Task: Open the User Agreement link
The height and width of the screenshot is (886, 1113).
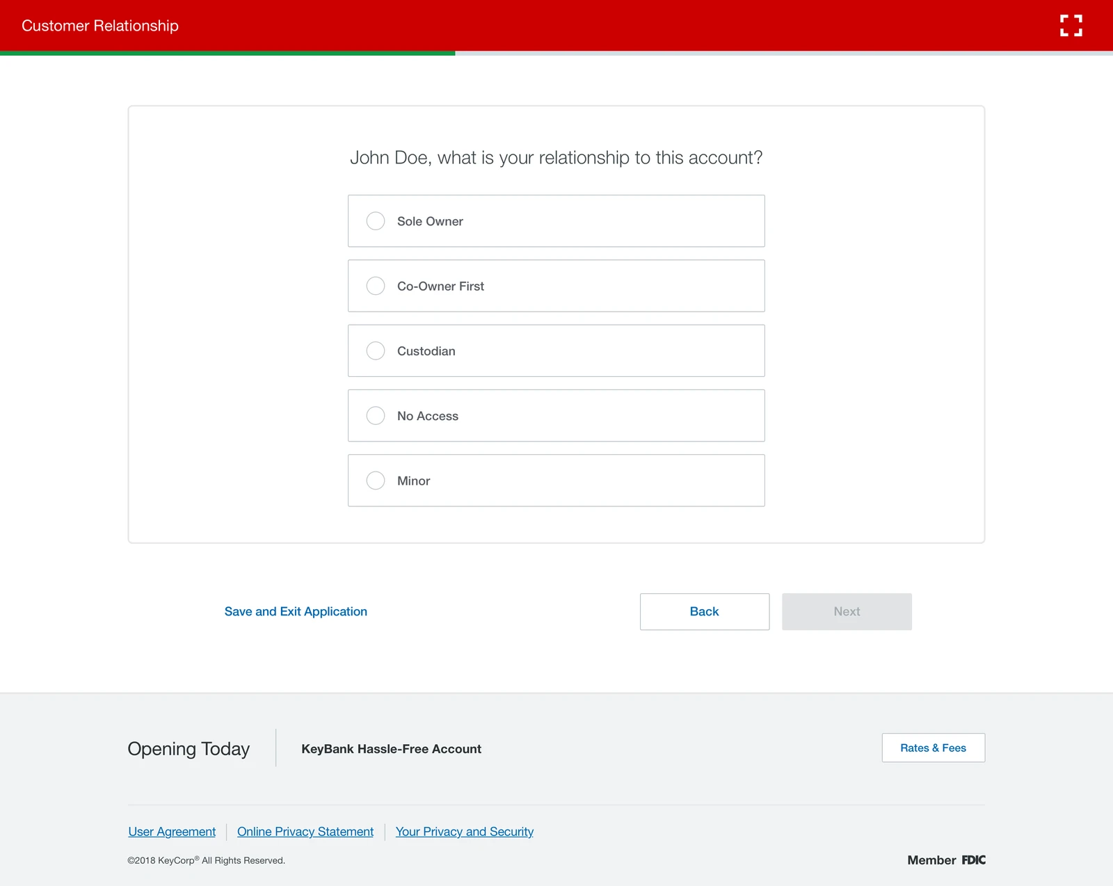Action: 172,832
